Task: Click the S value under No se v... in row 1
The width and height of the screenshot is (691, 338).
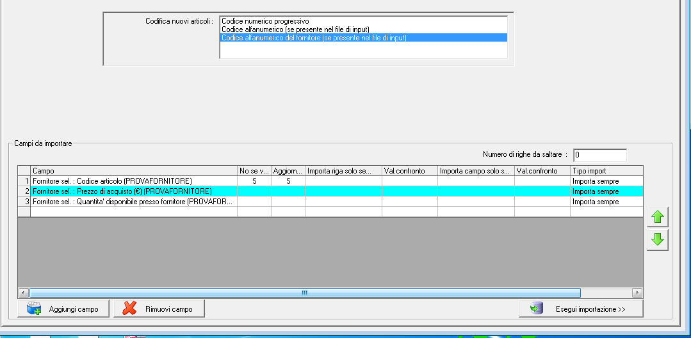Action: pyautogui.click(x=254, y=181)
